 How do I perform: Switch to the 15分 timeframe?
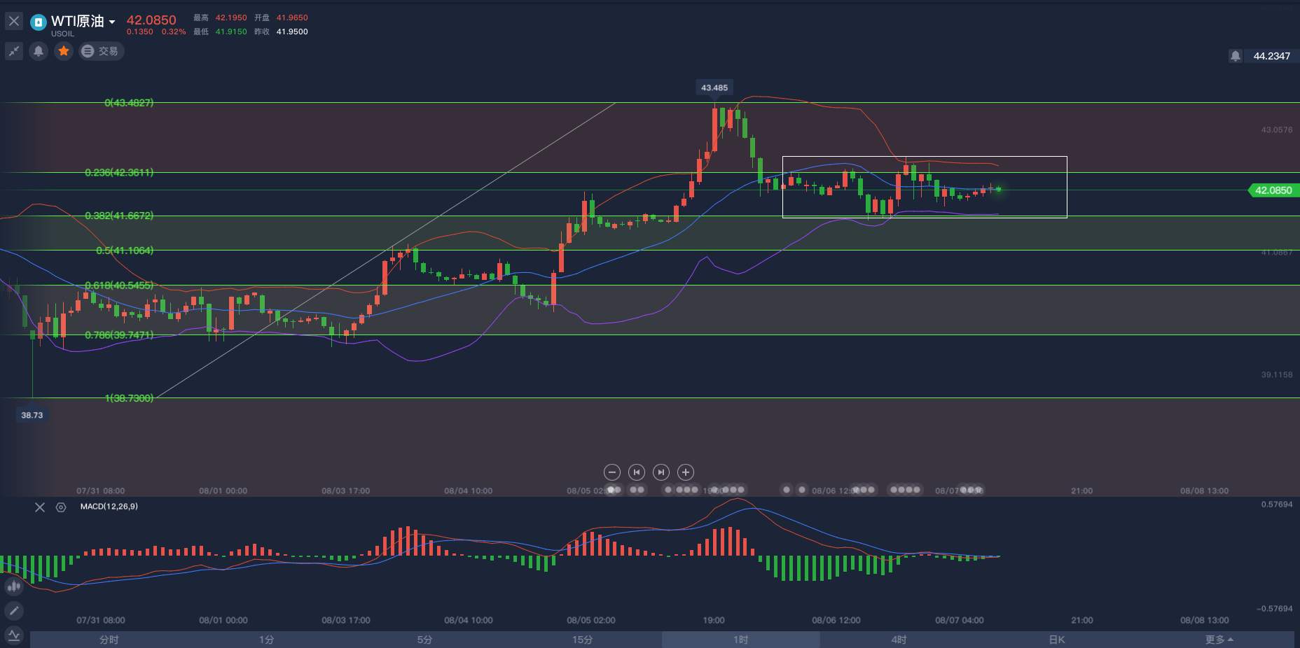[583, 640]
